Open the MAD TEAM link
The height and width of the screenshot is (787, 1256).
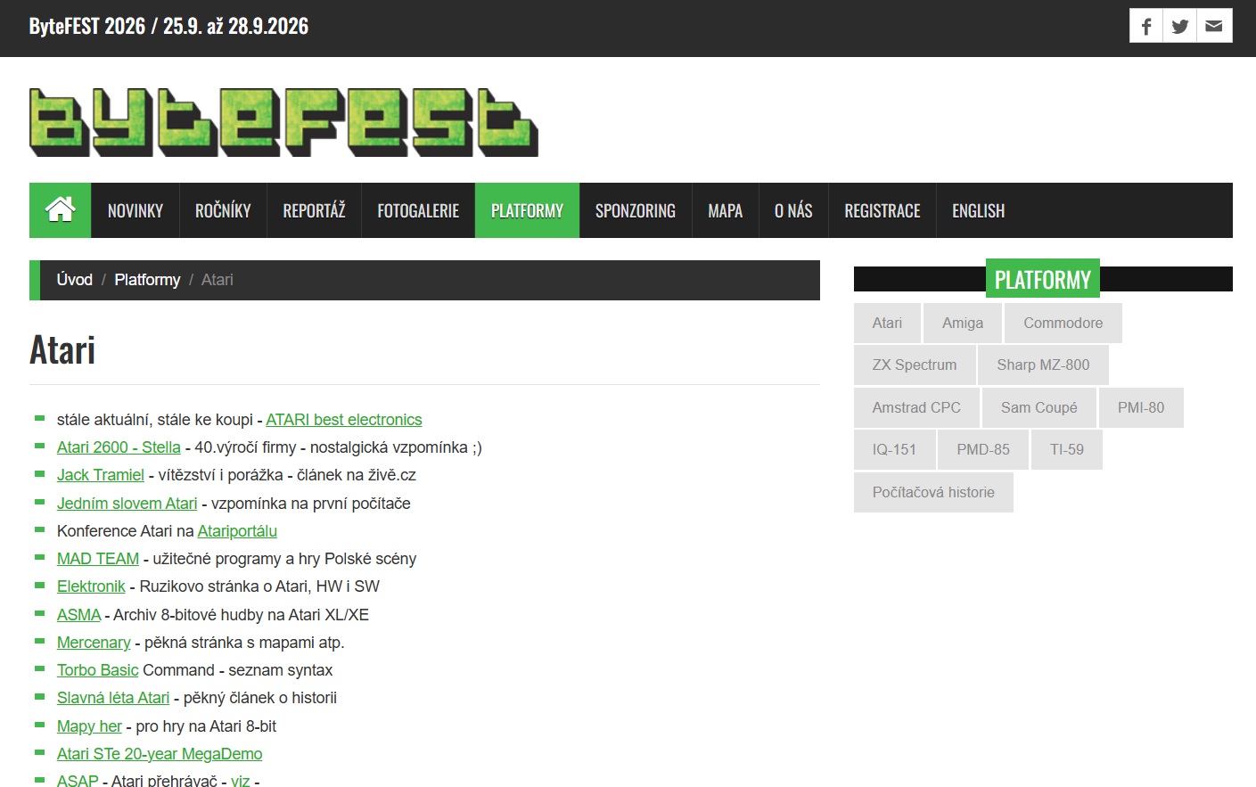[98, 559]
